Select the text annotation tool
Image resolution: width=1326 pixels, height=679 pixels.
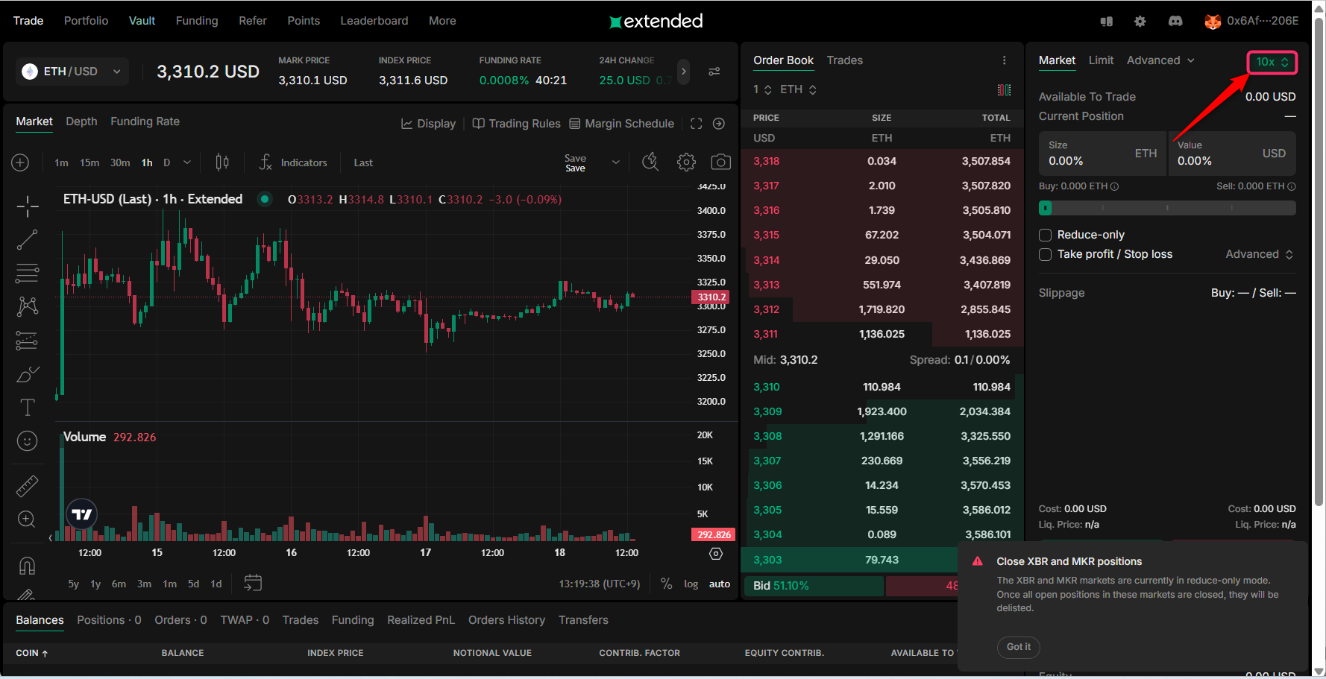pyautogui.click(x=28, y=407)
